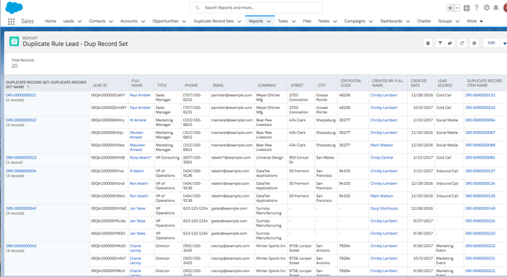This screenshot has width=507, height=277.
Task: Add page to favorites with star
Action: click(x=450, y=8)
